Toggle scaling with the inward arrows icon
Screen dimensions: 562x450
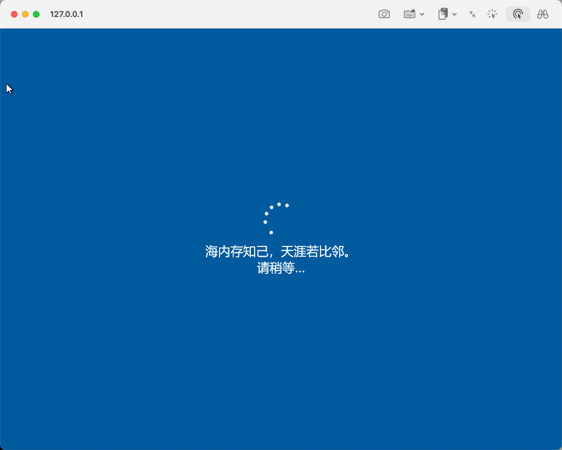[x=472, y=14]
